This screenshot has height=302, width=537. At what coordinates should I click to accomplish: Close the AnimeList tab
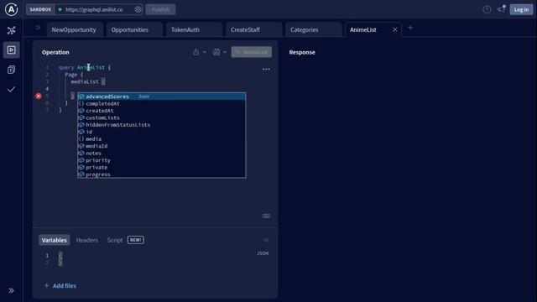[395, 30]
